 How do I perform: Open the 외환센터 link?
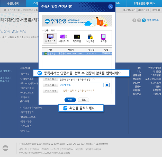pos(137,90)
